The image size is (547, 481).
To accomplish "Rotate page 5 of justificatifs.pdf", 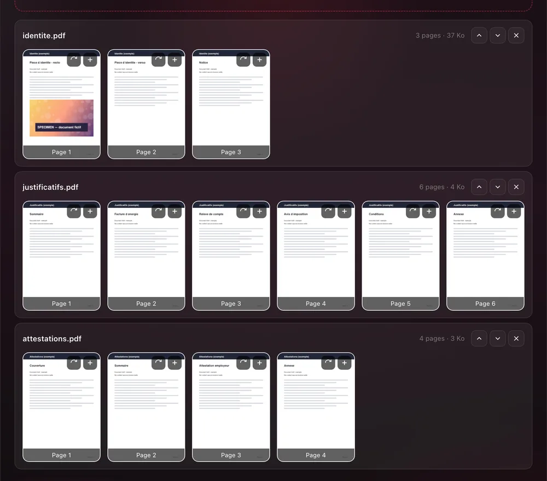I will (x=412, y=211).
